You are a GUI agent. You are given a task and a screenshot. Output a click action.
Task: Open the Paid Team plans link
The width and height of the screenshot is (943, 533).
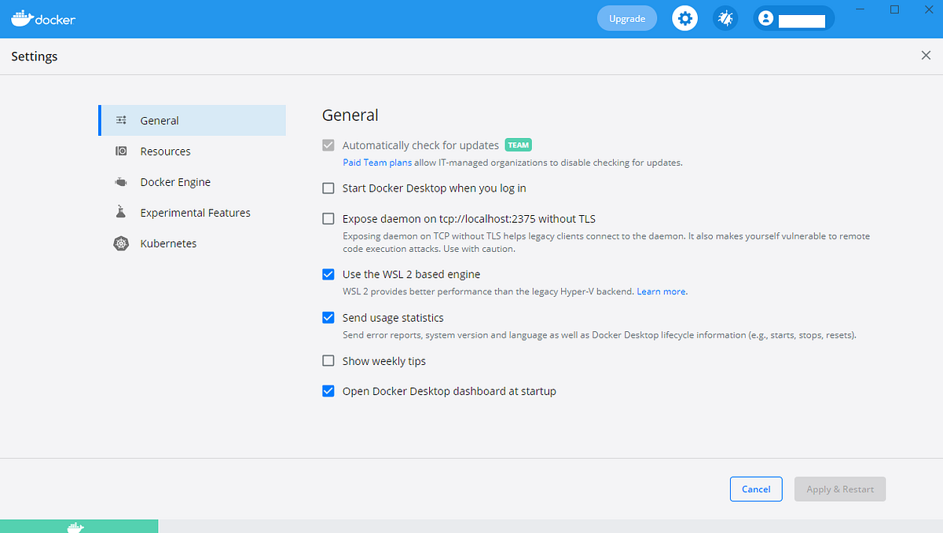(376, 162)
